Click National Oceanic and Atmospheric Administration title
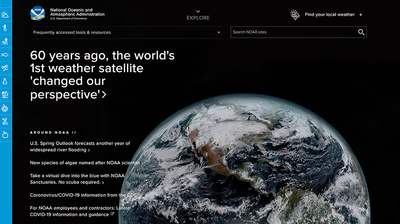The image size is (400, 224). point(77,12)
